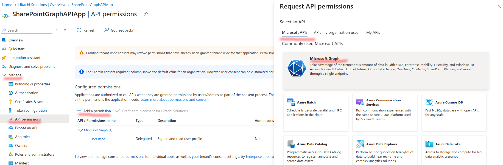Click the App roles grid icon
The height and width of the screenshot is (165, 503).
(11, 137)
